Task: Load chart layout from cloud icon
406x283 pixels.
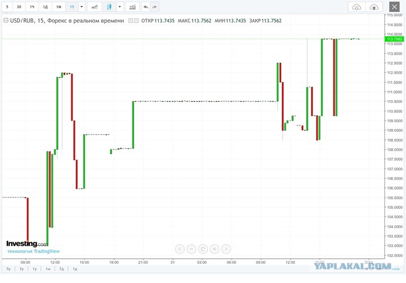Action: [x=357, y=7]
